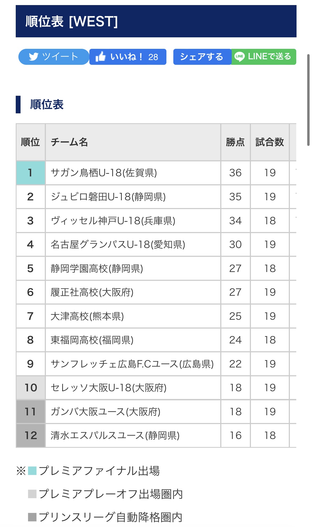Click the 勝点 column header
The width and height of the screenshot is (312, 527).
point(235,142)
